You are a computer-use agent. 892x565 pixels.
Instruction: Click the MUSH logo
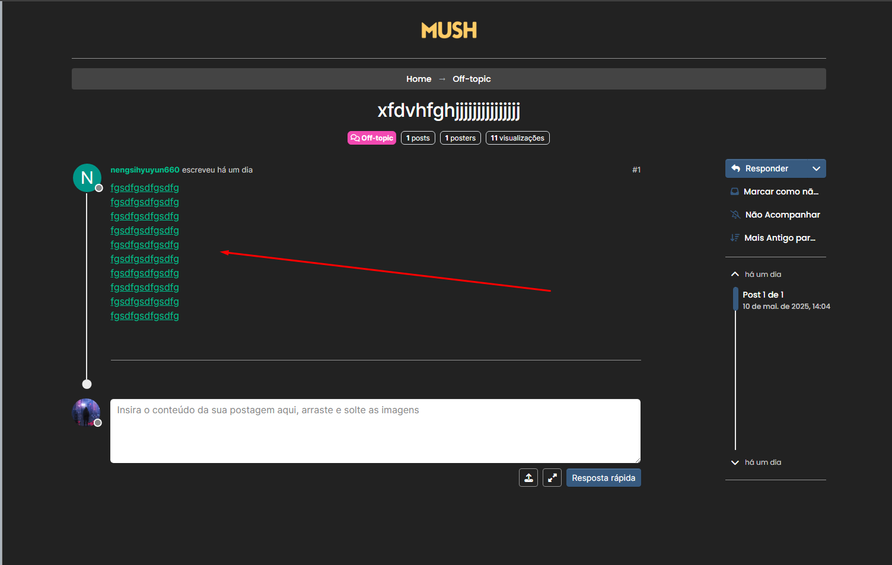coord(449,30)
